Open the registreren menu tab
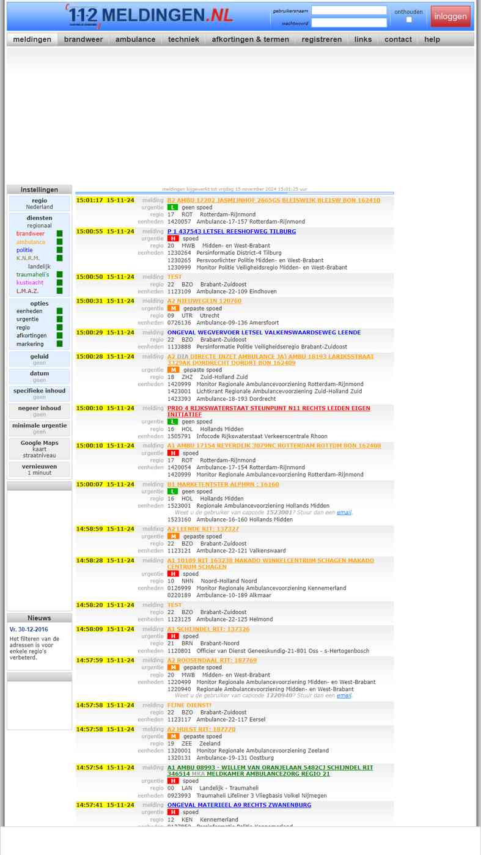481x855 pixels. click(x=321, y=39)
